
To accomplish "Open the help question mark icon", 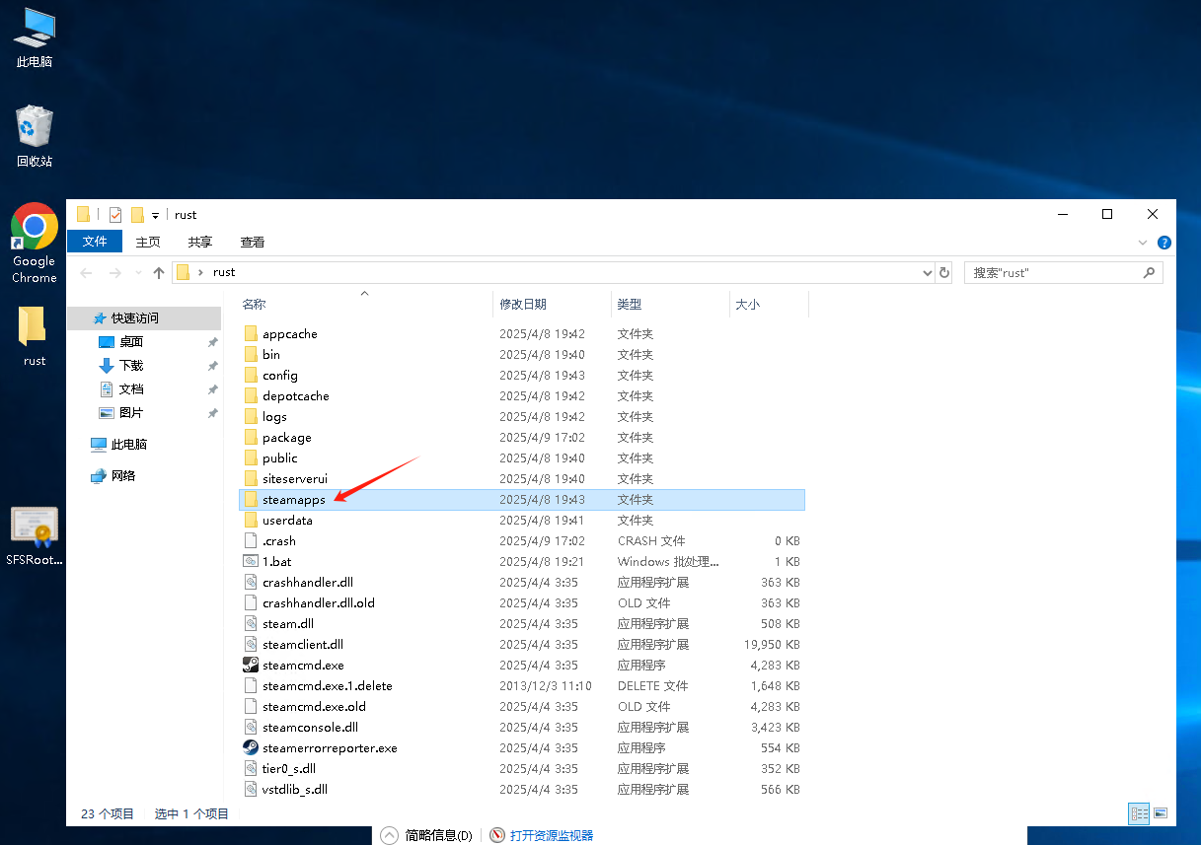I will click(x=1164, y=243).
